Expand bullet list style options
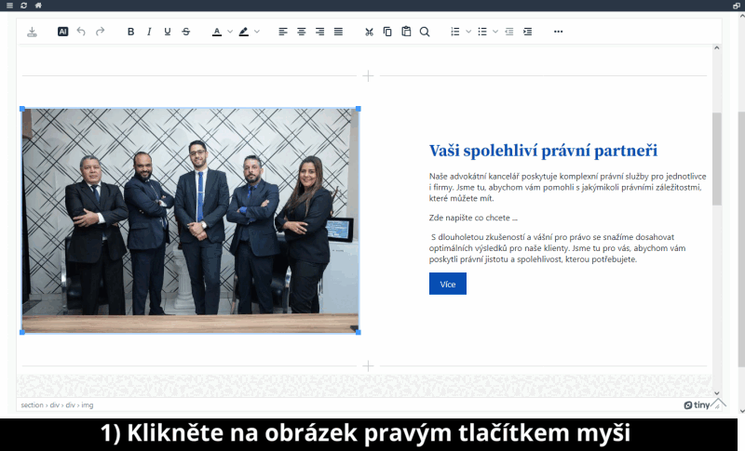 (495, 32)
